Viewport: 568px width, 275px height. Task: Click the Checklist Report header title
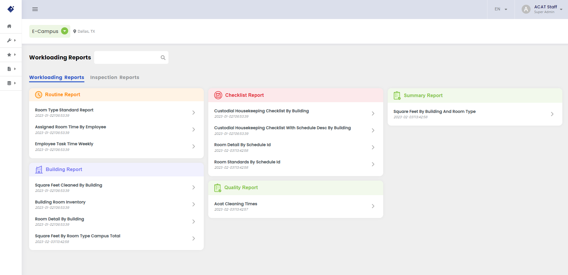(244, 95)
